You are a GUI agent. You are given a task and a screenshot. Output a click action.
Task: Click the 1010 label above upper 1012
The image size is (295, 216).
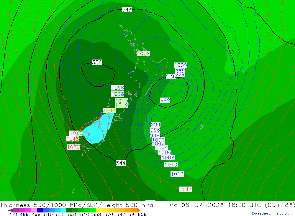122,101
